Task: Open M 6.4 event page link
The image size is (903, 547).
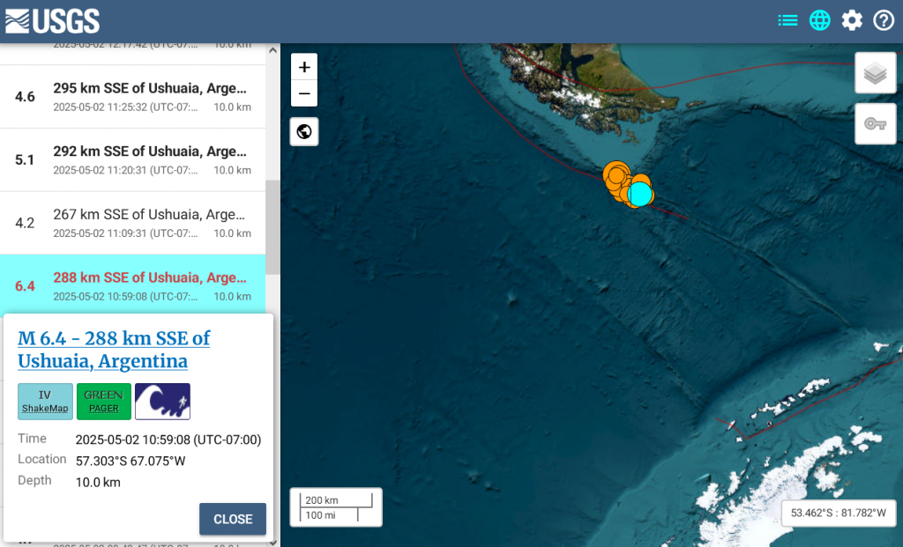Action: 114,349
